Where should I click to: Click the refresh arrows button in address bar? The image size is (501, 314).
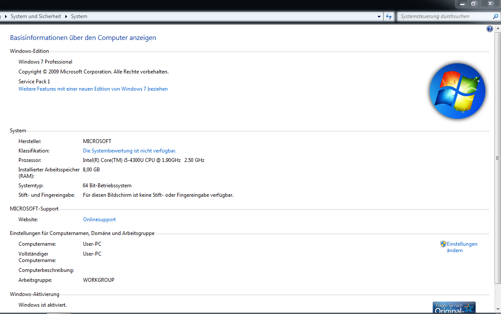coord(388,16)
